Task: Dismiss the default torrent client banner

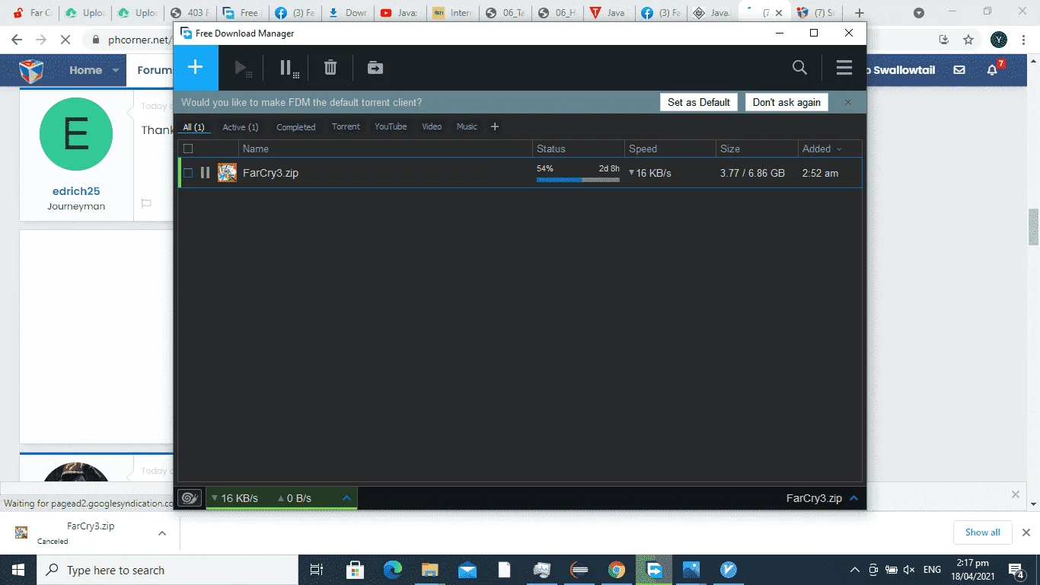Action: (848, 102)
